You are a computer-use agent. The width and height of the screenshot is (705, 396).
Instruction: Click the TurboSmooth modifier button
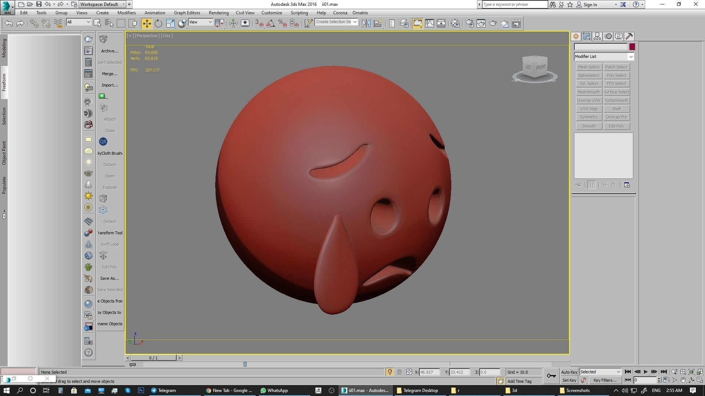[x=616, y=100]
